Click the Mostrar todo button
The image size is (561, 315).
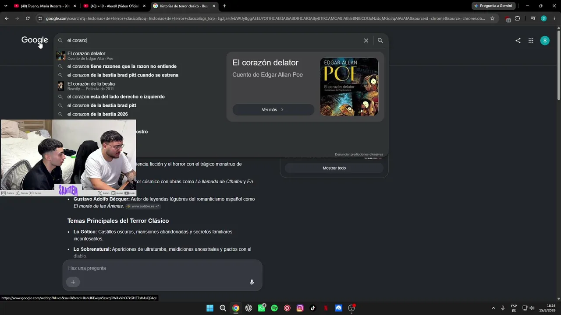point(334,168)
